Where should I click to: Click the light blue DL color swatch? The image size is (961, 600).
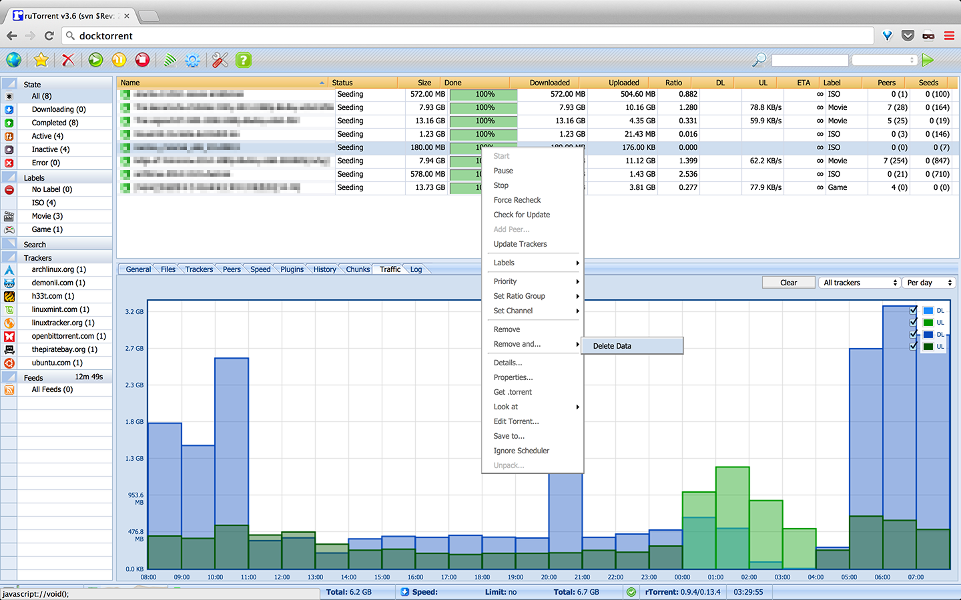click(928, 311)
